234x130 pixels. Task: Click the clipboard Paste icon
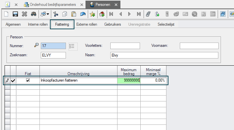point(74,14)
